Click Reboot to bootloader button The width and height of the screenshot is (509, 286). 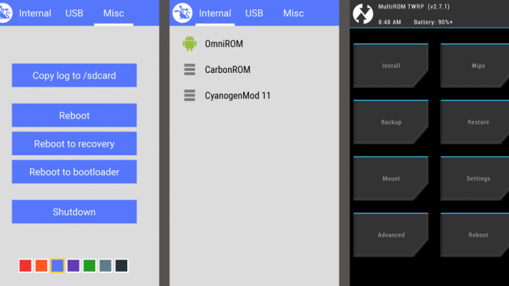(74, 172)
